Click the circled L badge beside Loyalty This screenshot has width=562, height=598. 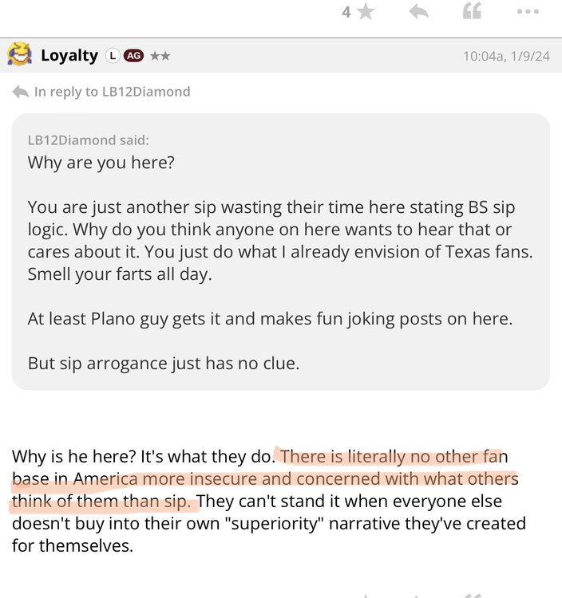click(x=113, y=56)
